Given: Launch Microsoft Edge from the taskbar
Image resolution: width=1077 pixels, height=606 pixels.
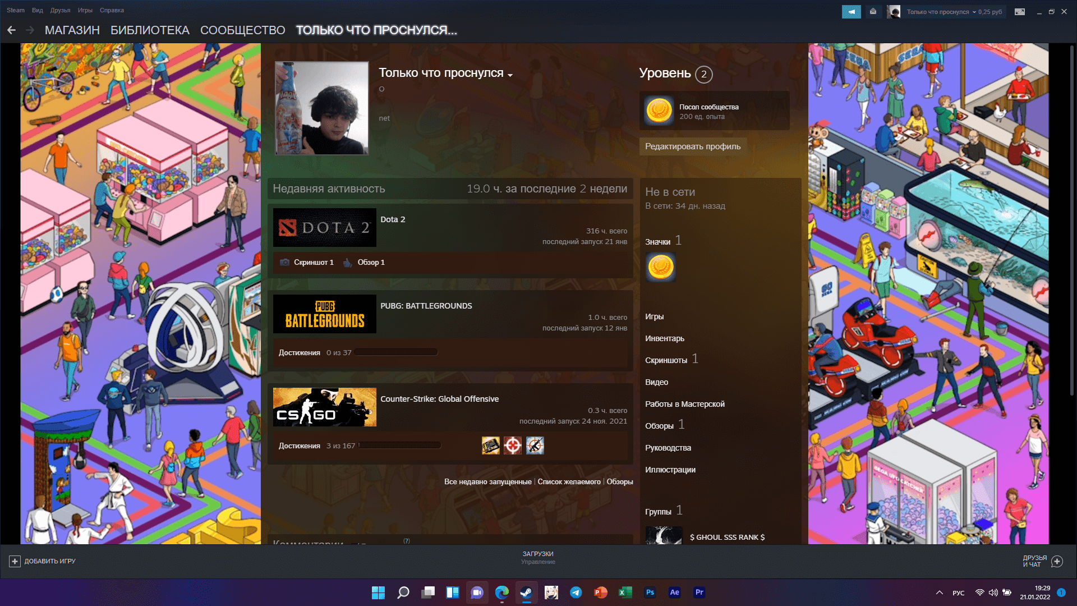Looking at the screenshot, I should [x=502, y=593].
